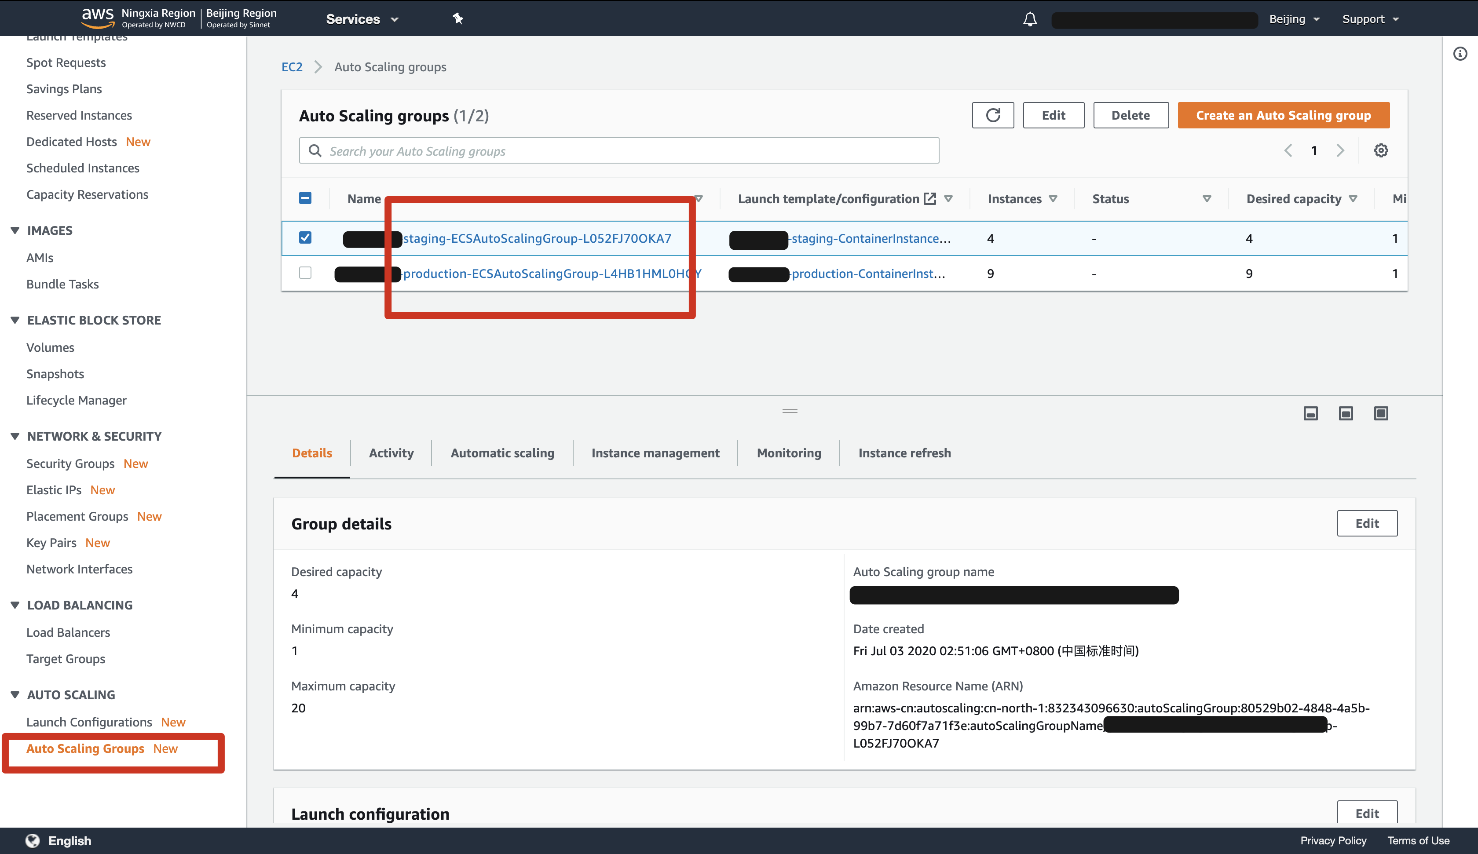Uncheck the staging Auto Scaling group checkbox

pos(305,237)
